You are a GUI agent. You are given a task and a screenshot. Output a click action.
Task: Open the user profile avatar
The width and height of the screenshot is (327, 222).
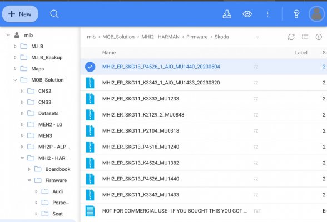pyautogui.click(x=316, y=14)
